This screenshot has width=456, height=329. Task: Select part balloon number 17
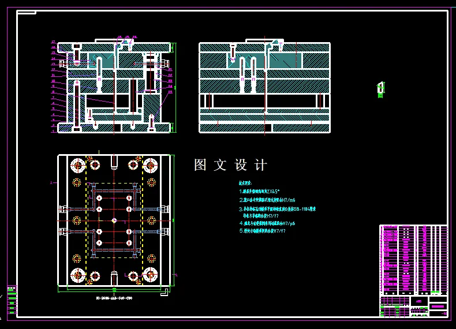[54, 42]
